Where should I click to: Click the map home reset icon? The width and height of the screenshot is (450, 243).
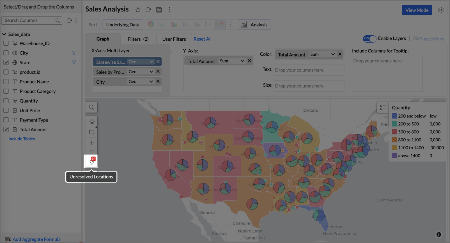pyautogui.click(x=92, y=122)
